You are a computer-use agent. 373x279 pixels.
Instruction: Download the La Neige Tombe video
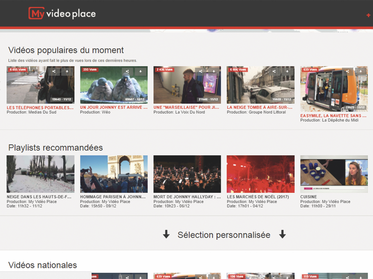point(287,72)
